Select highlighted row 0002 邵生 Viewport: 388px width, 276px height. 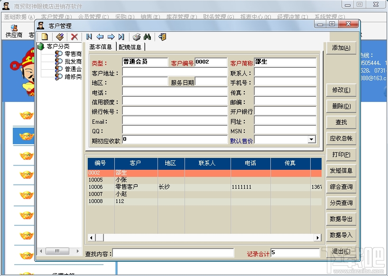[204, 173]
